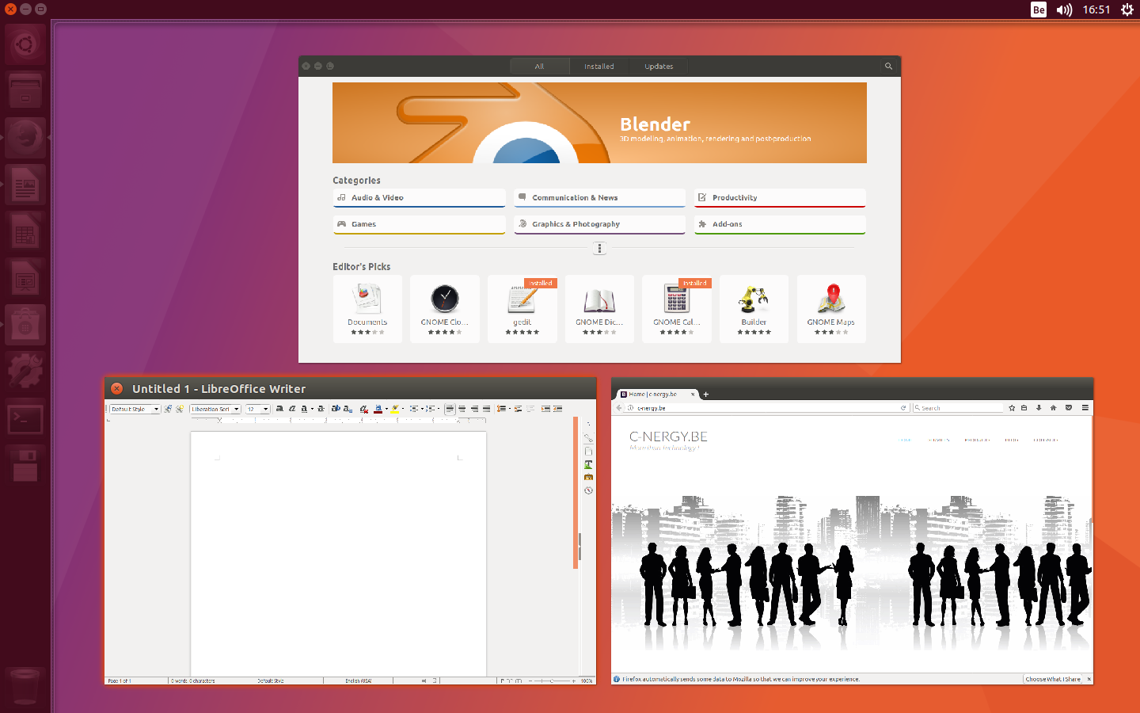Click the Strikethrough icon in Writer toolbar
This screenshot has width=1140, height=713.
[x=321, y=409]
